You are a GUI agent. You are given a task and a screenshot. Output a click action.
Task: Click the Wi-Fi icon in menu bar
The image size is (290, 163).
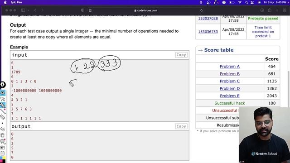[240, 2]
